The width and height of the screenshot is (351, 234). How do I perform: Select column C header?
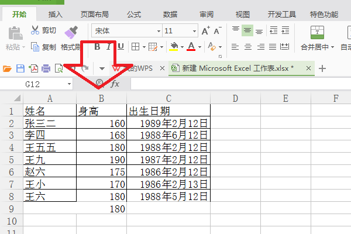(168, 98)
